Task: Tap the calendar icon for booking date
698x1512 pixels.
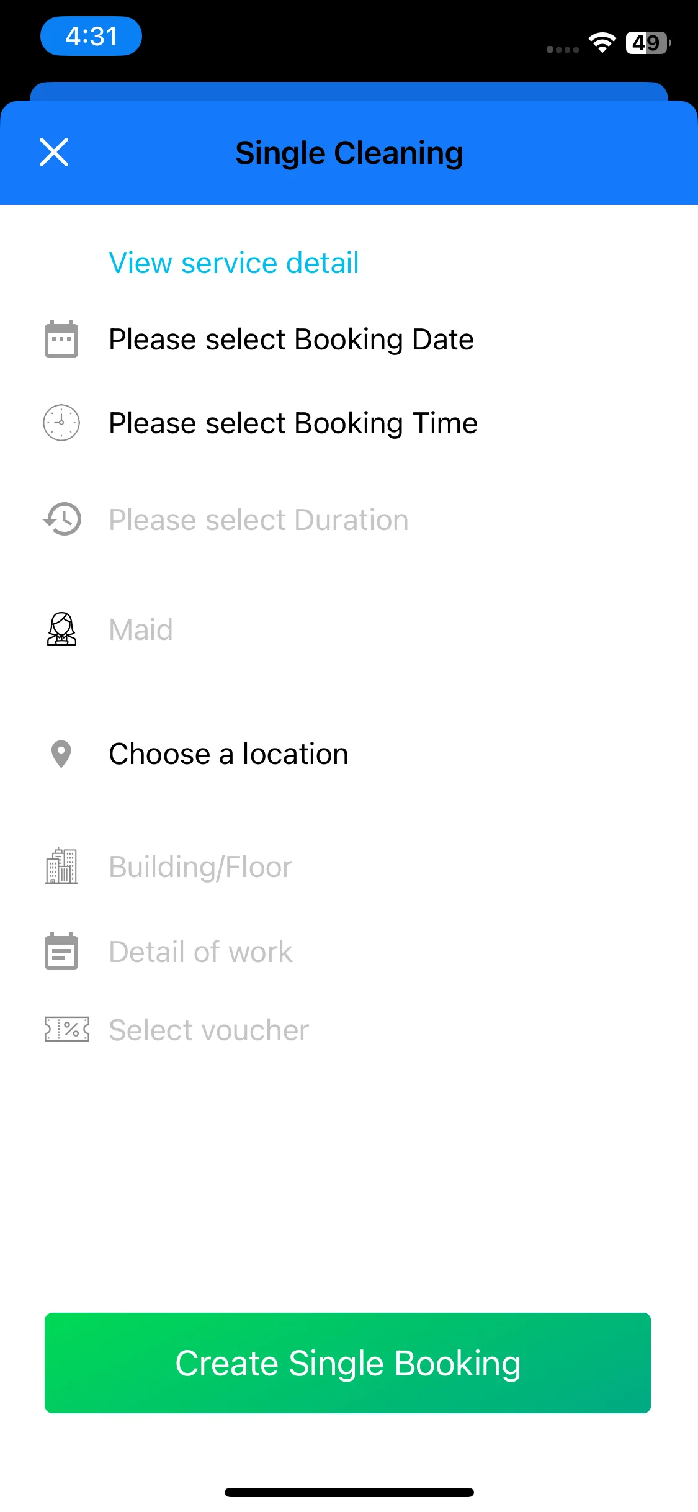Action: 61,339
